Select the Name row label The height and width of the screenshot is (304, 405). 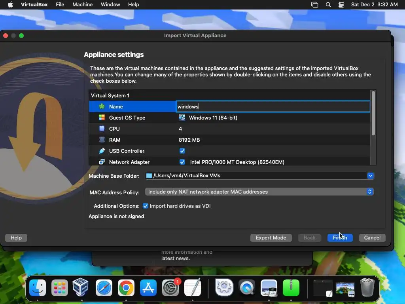(116, 106)
